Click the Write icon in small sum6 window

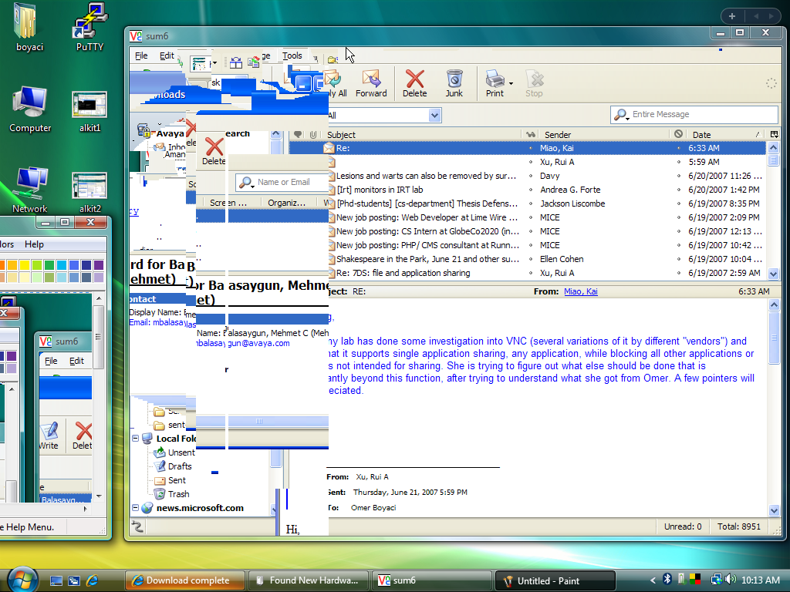[x=49, y=436]
